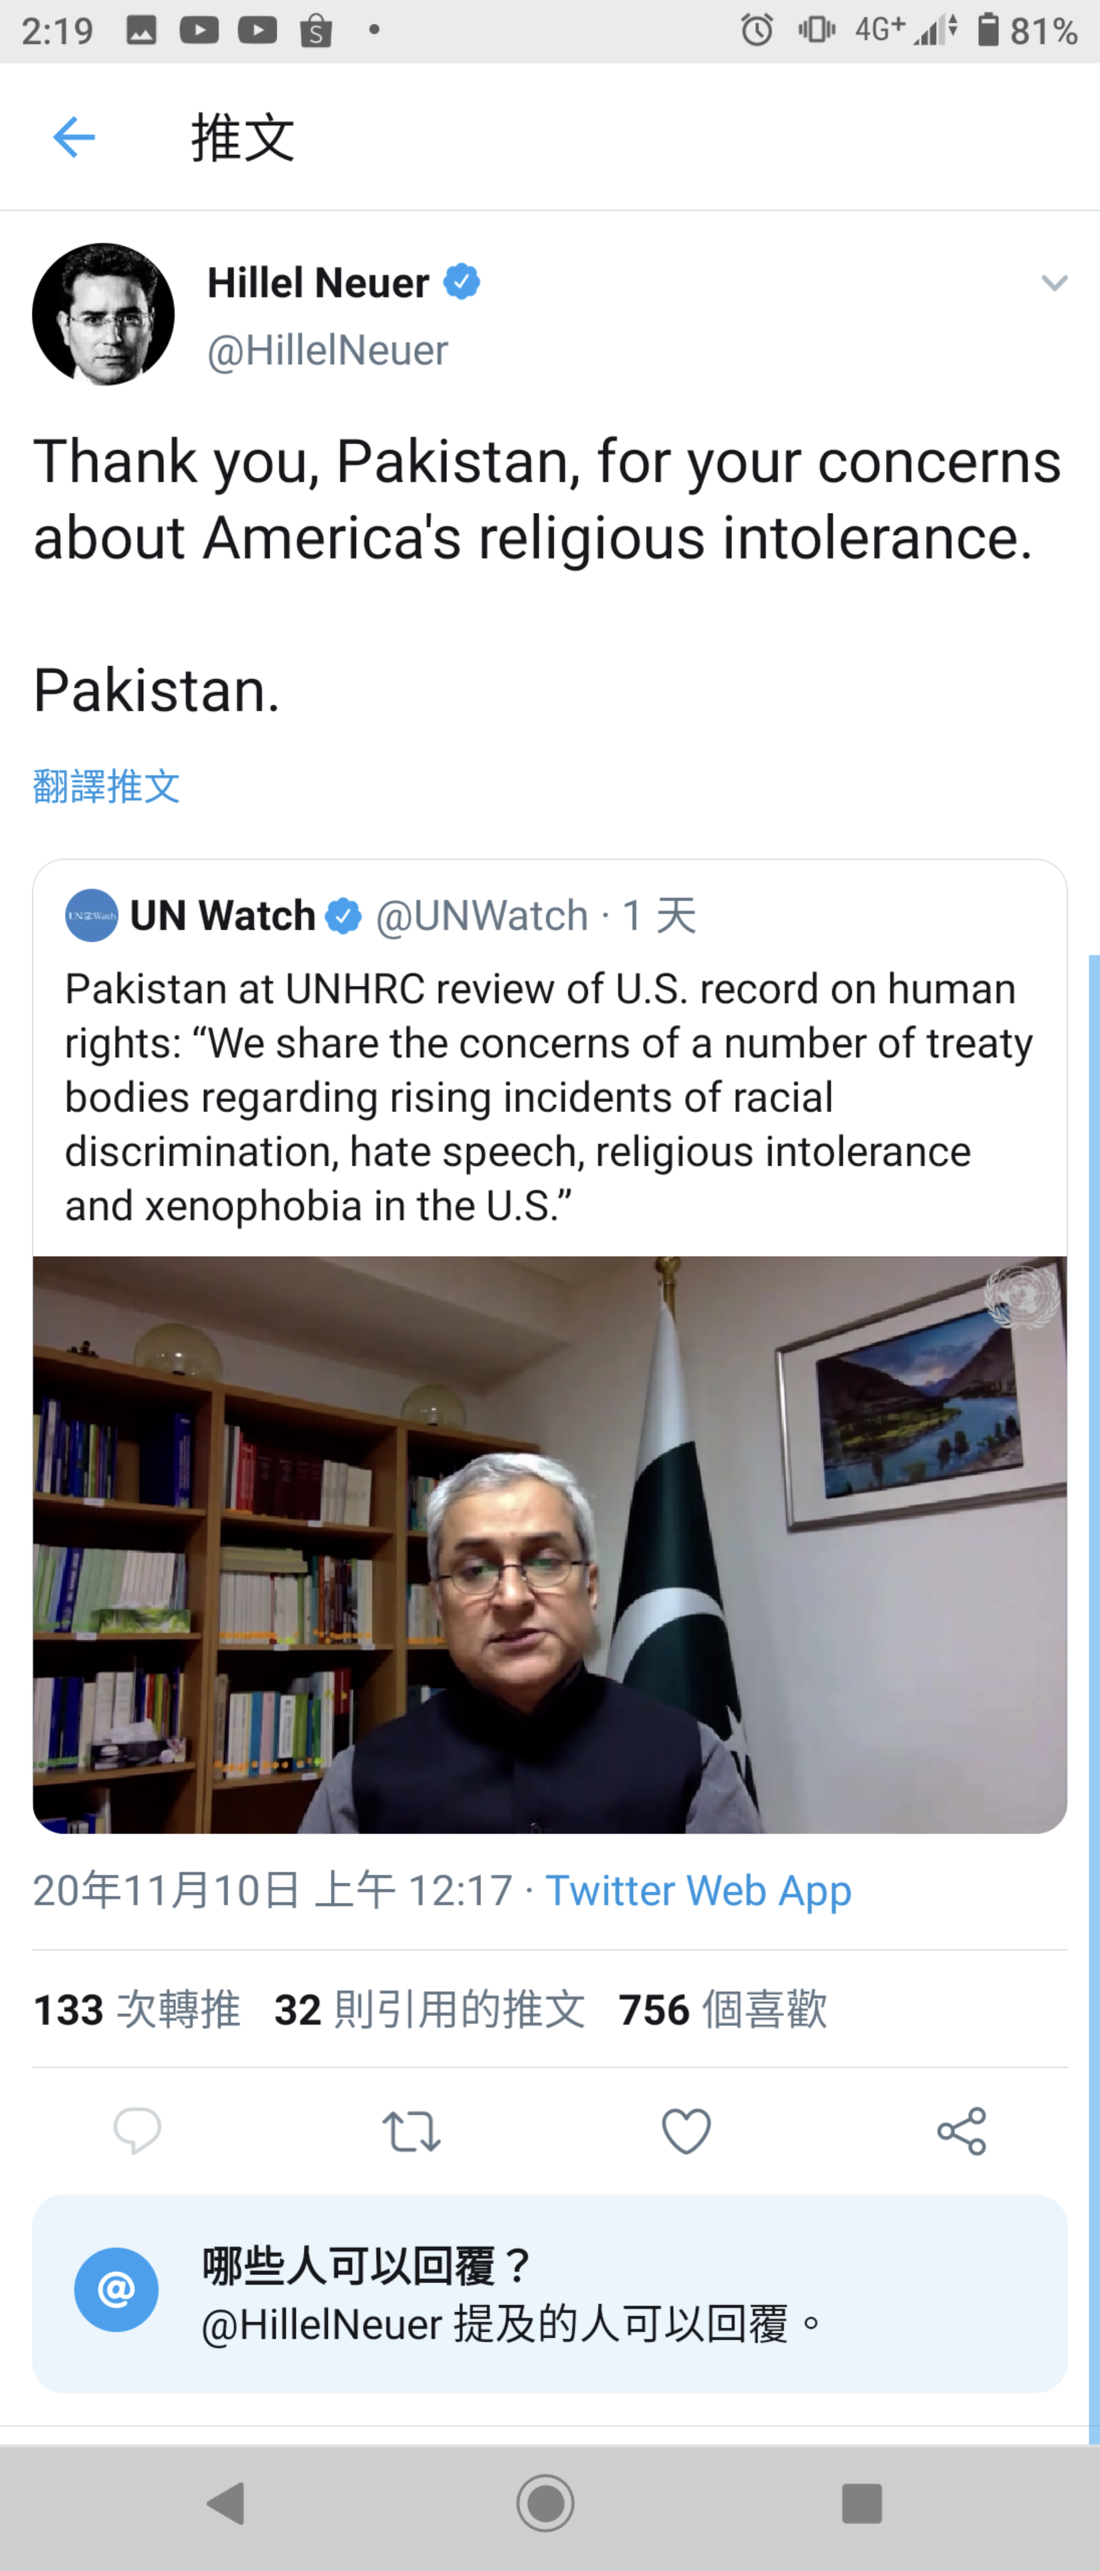View the 756 個喜歡 likes list

(723, 2009)
